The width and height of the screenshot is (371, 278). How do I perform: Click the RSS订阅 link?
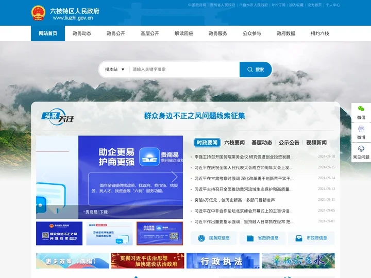pyautogui.click(x=278, y=5)
